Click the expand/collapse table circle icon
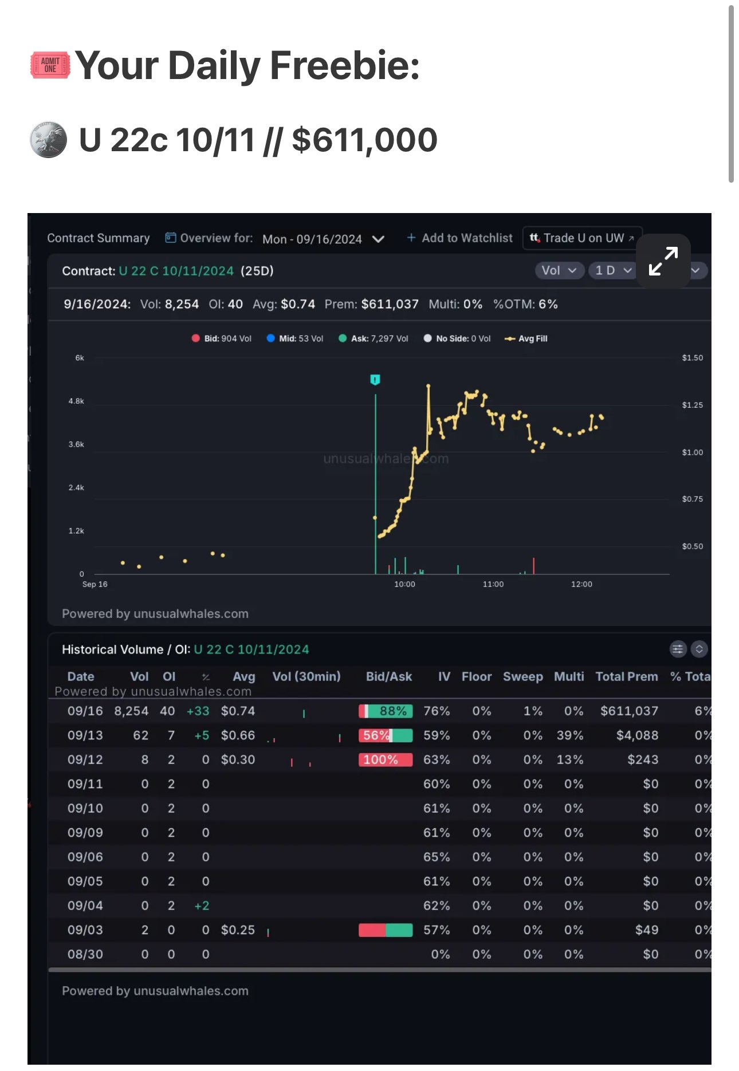 (x=699, y=649)
